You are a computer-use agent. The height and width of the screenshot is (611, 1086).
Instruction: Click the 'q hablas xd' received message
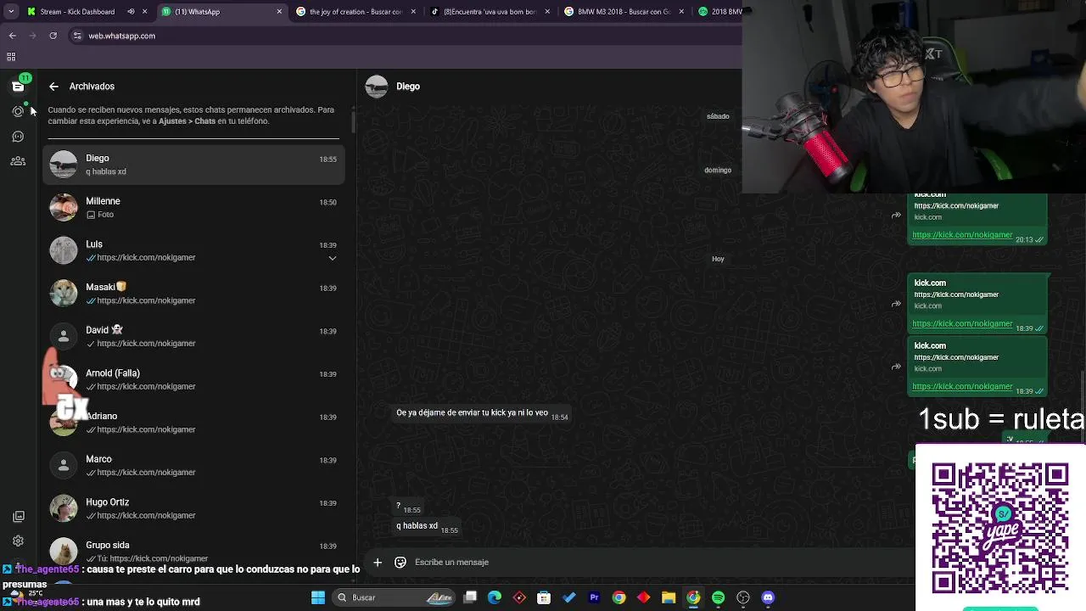427,526
